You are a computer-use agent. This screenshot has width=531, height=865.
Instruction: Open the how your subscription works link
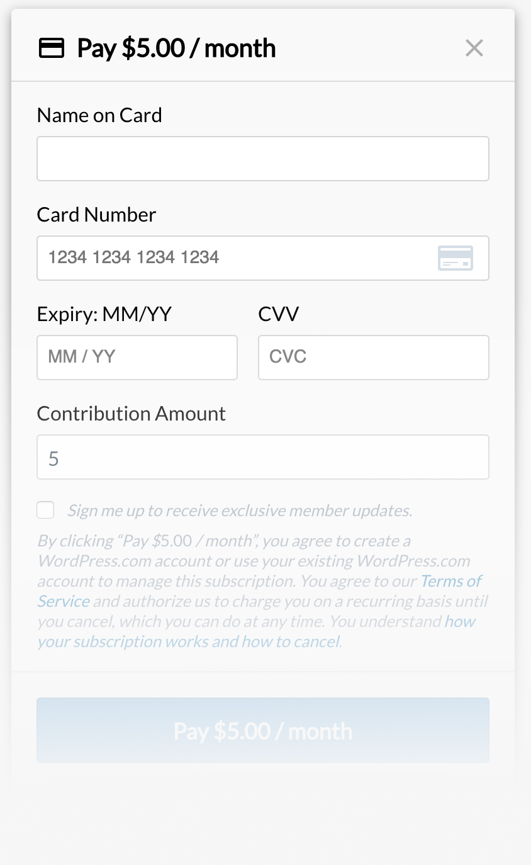click(189, 642)
